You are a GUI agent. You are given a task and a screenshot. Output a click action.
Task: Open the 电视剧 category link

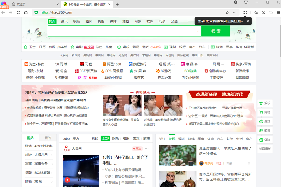tap(89, 47)
